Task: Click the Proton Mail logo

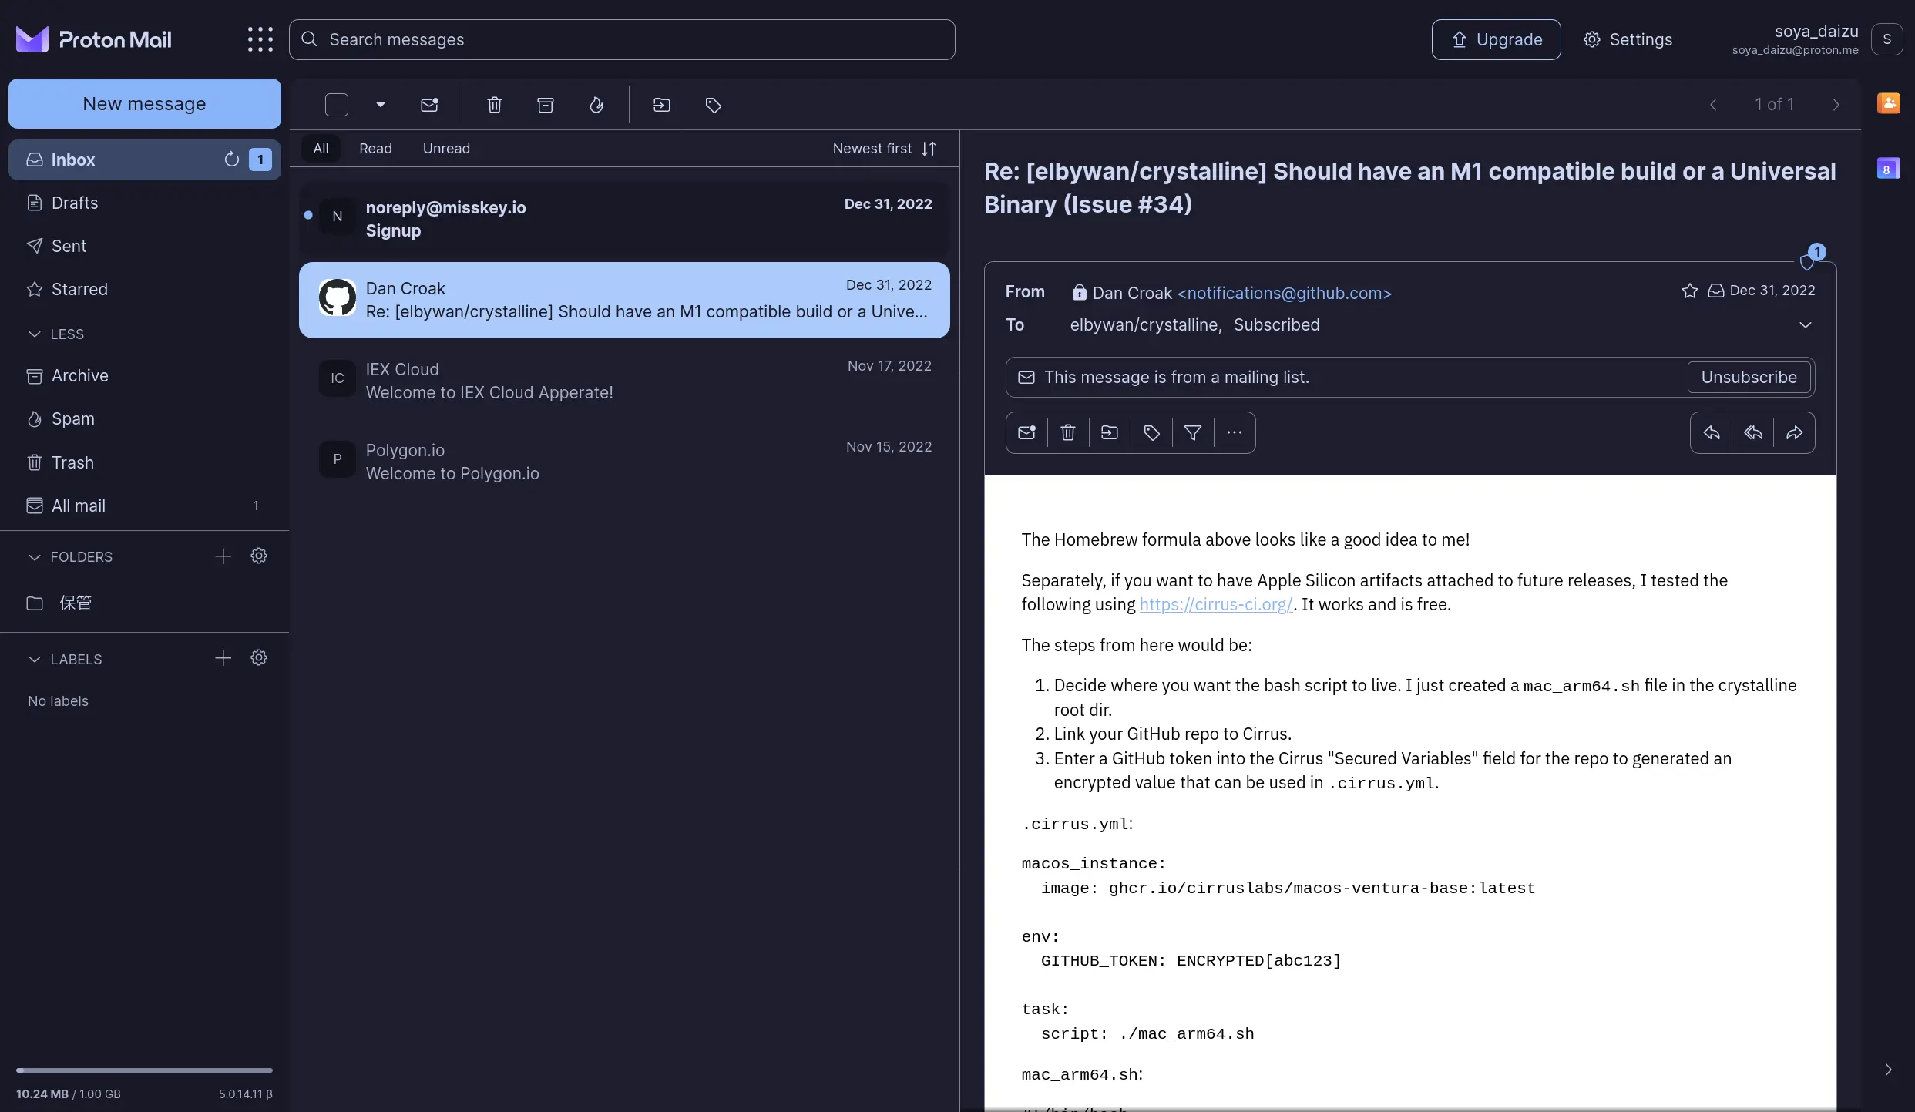Action: [x=93, y=39]
